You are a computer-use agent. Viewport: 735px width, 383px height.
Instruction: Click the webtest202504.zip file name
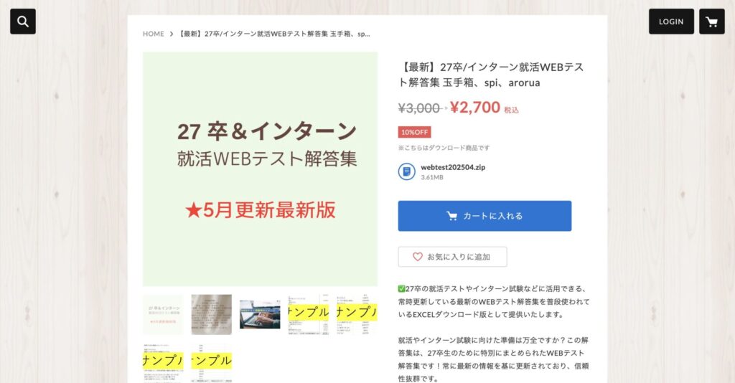click(453, 167)
